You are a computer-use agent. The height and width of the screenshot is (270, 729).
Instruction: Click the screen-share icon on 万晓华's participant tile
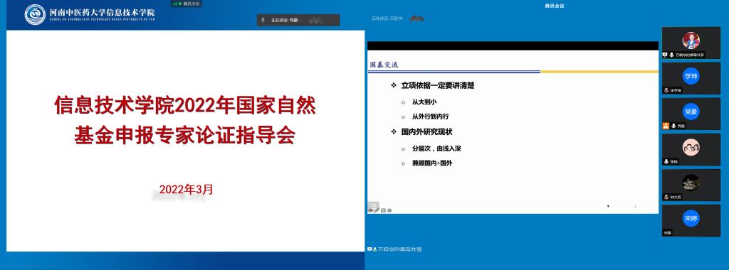[x=666, y=55]
